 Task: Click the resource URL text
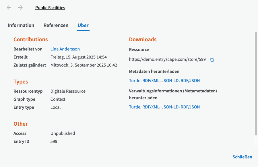point(167,60)
